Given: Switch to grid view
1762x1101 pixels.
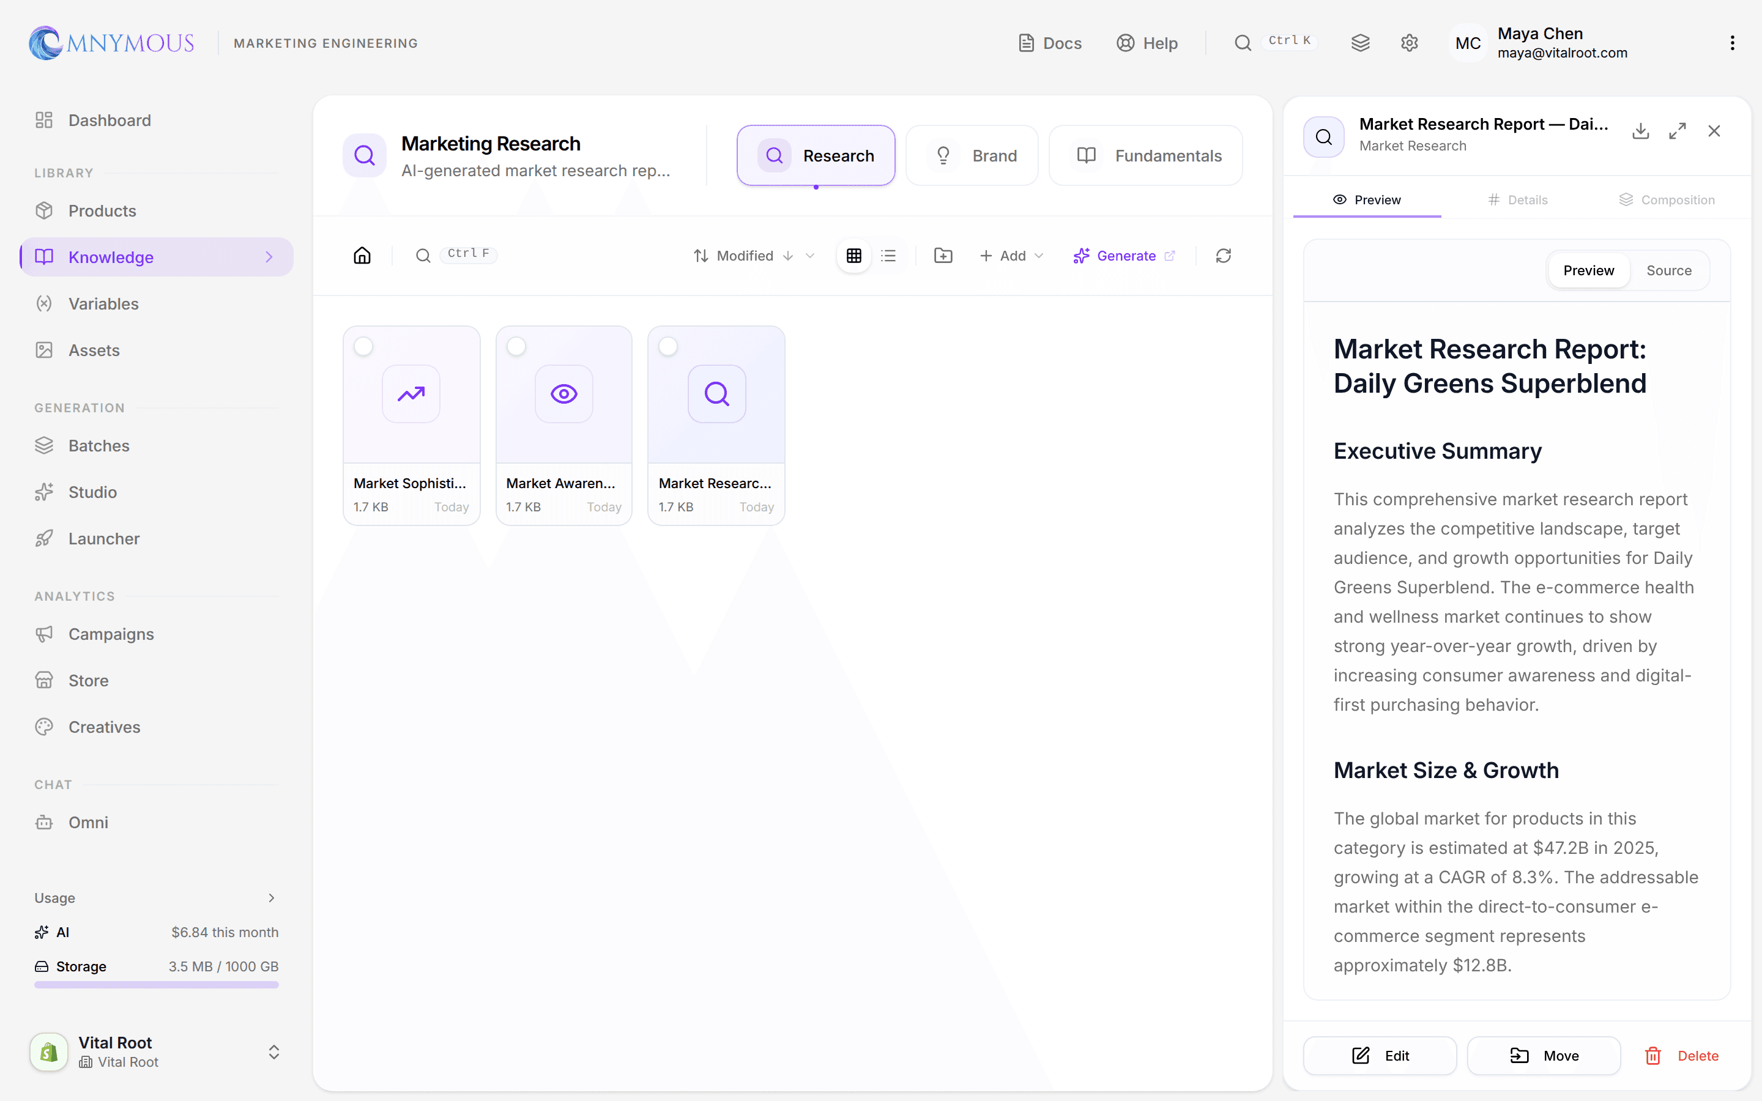Looking at the screenshot, I should (854, 256).
